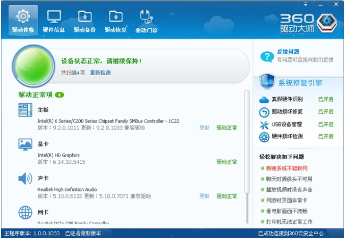Click the green status orb
This screenshot has height=238, width=345.
click(34, 66)
